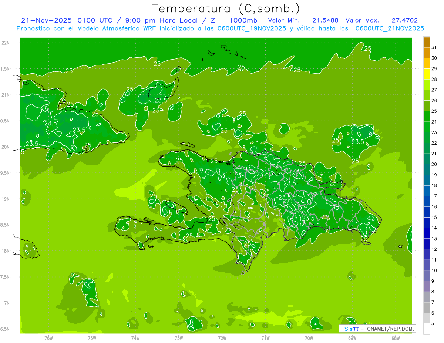Select the blue legend swatch between 12 and 13
Image resolution: width=444 pixels, height=343 pixels.
tap(427, 244)
